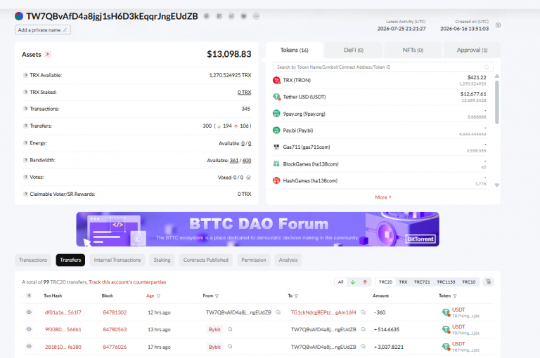Open the Staking tab
540x358 pixels.
[162, 260]
